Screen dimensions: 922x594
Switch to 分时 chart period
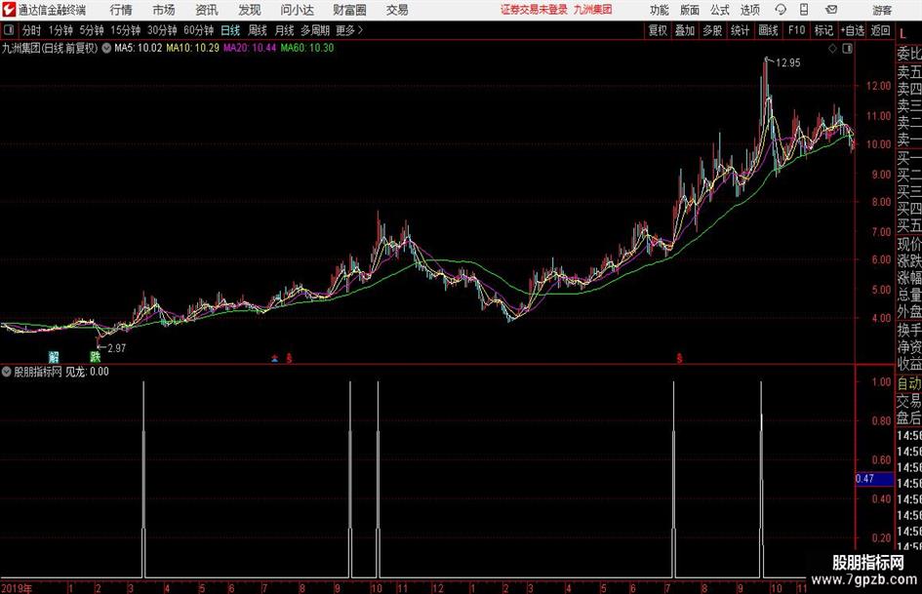coord(31,30)
